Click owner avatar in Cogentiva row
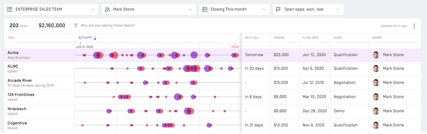Screen dimensions: 427x134 pos(376,125)
